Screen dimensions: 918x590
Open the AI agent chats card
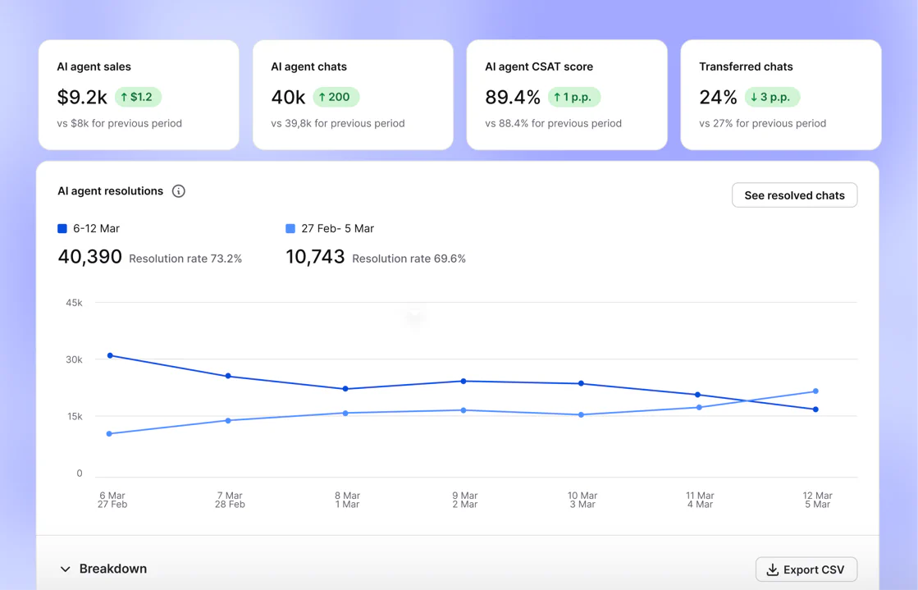point(353,95)
